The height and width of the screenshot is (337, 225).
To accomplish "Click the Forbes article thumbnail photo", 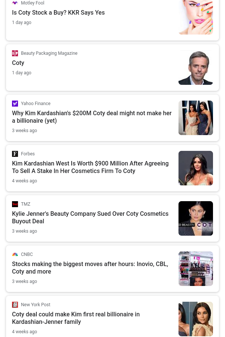I will 196,168.
